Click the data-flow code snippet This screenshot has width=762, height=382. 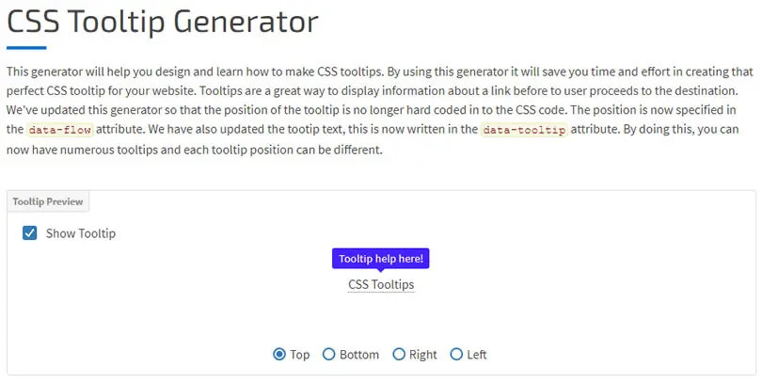pyautogui.click(x=60, y=130)
